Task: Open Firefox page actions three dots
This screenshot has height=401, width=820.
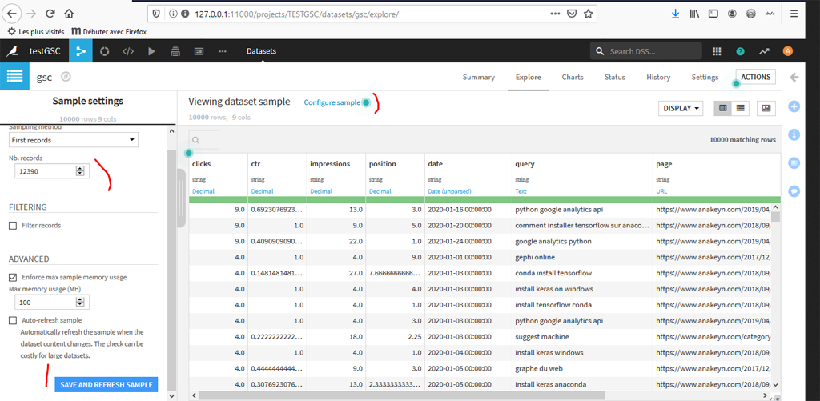Action: pyautogui.click(x=556, y=14)
